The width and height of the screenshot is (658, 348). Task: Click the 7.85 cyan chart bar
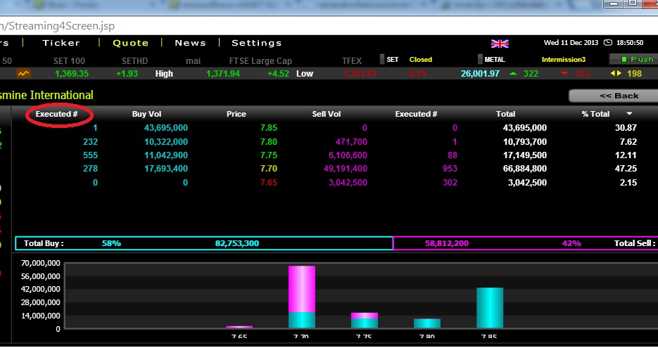(490, 308)
